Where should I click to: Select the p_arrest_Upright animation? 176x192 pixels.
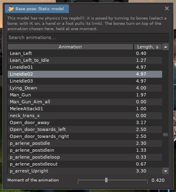[x=85, y=171]
